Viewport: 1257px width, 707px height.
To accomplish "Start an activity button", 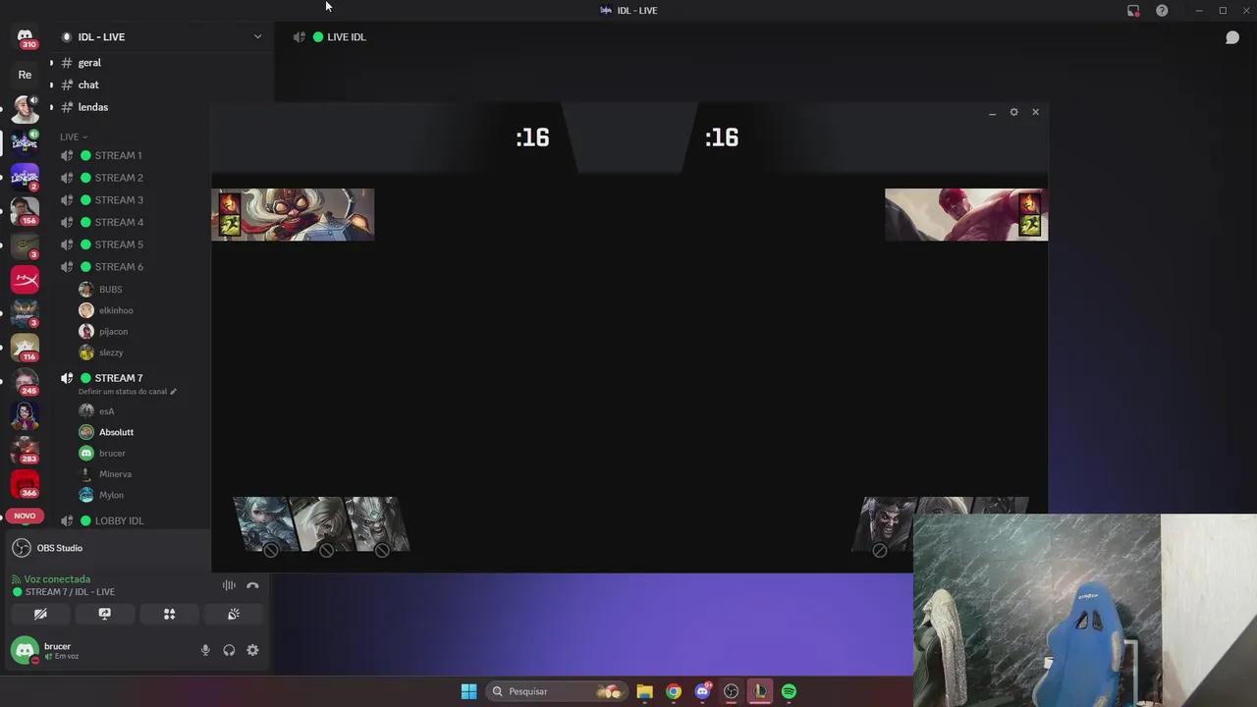I will pos(169,614).
